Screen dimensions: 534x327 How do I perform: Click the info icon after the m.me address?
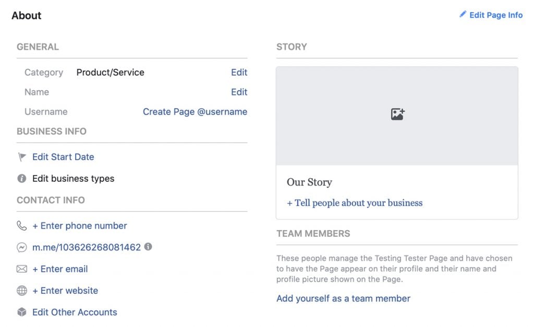click(148, 247)
